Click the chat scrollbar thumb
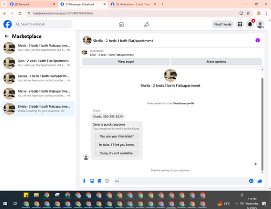The width and height of the screenshot is (271, 209). (x=262, y=124)
